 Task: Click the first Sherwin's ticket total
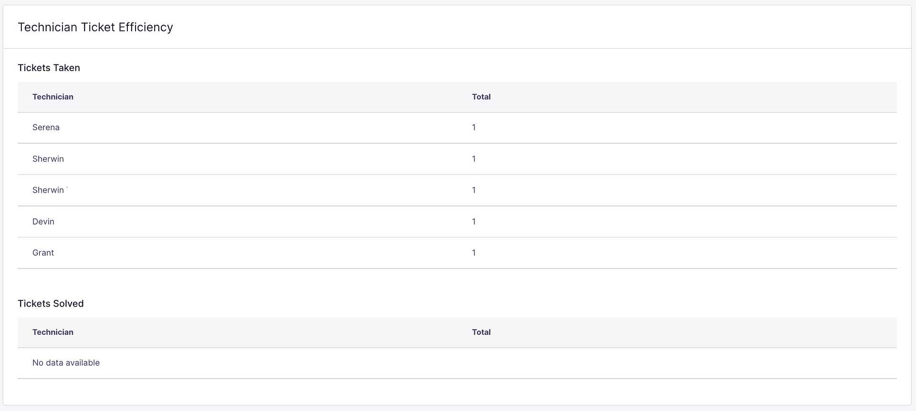pos(474,159)
